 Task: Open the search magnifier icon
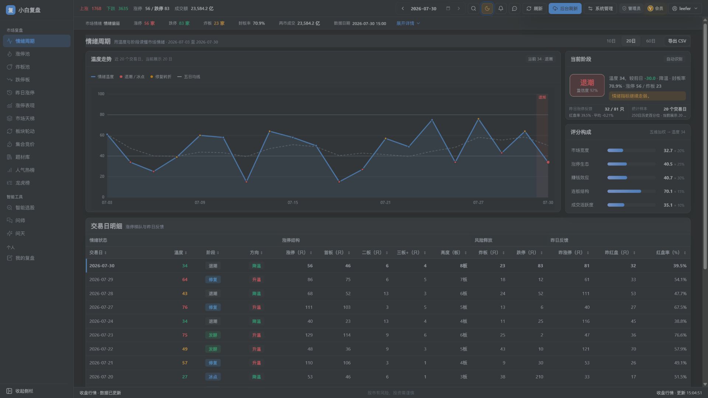click(473, 8)
